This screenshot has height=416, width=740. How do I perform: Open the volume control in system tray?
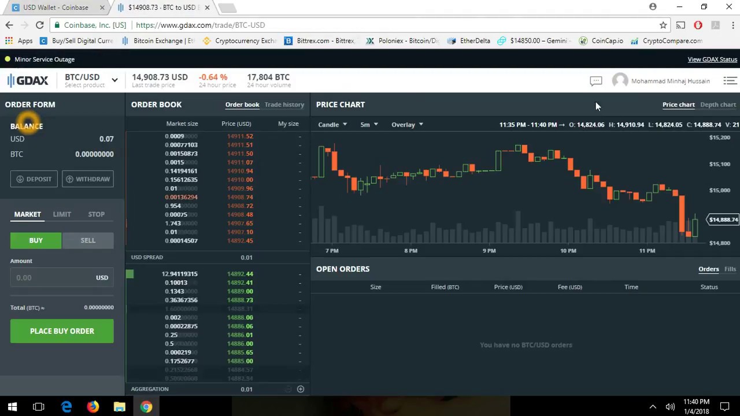(x=670, y=407)
